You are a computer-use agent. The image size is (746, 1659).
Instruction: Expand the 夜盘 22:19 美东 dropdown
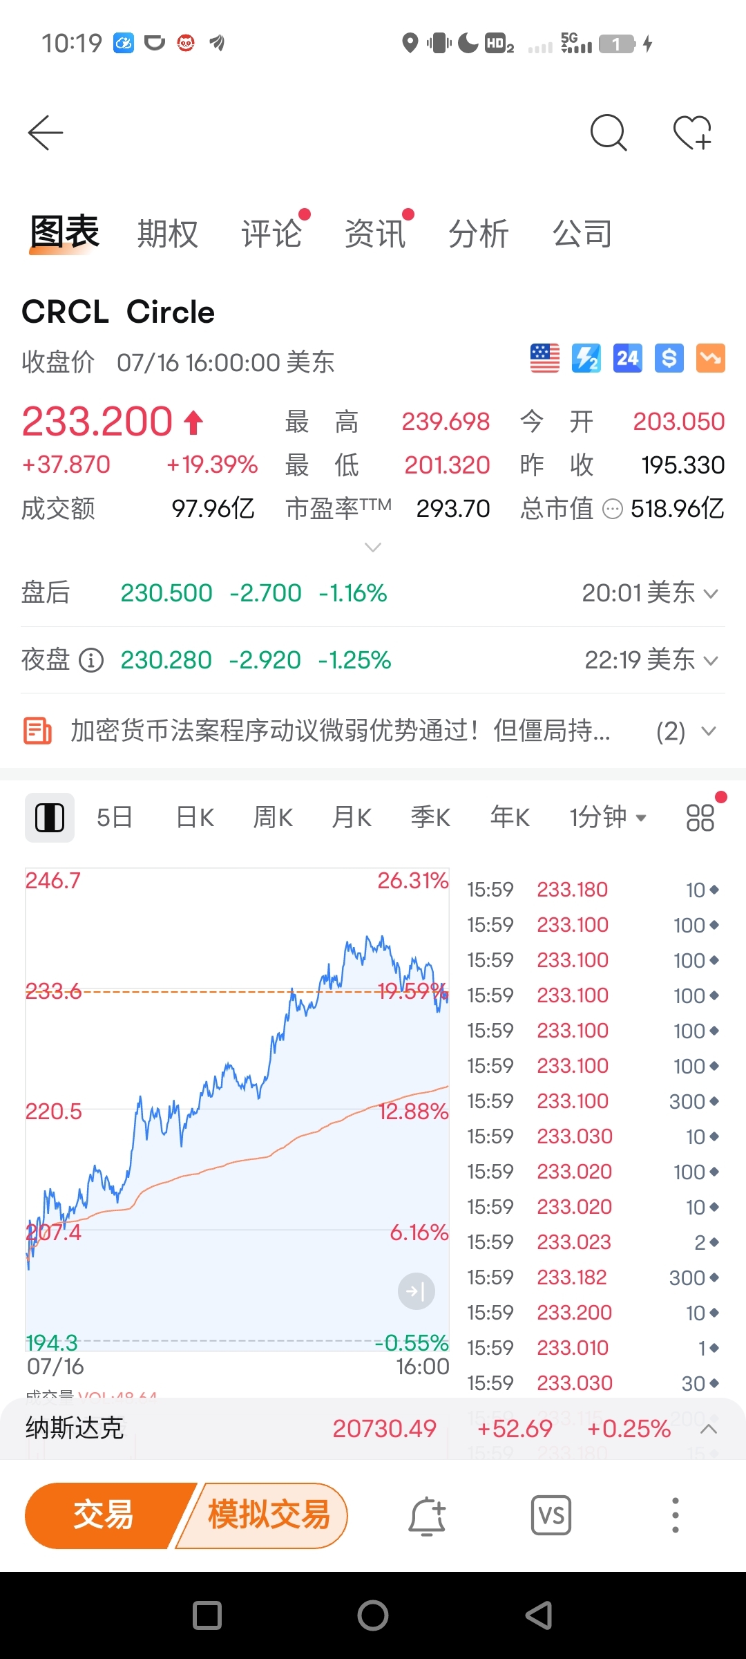(x=651, y=660)
